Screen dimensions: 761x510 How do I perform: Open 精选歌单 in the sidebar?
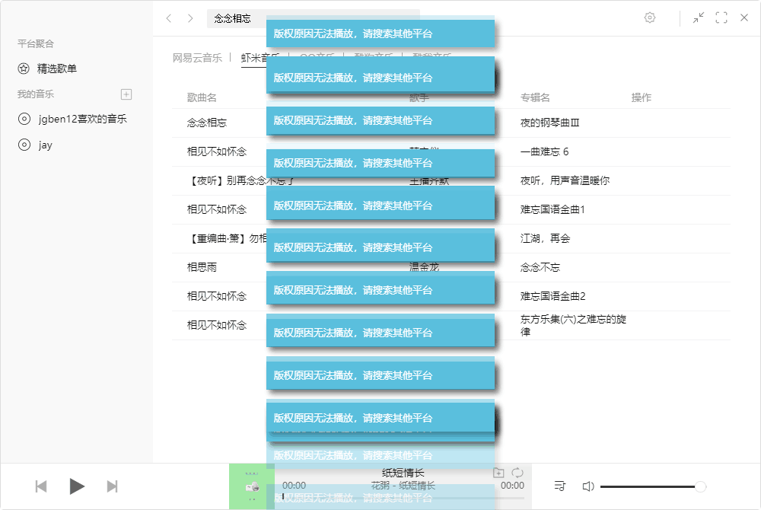(x=57, y=69)
